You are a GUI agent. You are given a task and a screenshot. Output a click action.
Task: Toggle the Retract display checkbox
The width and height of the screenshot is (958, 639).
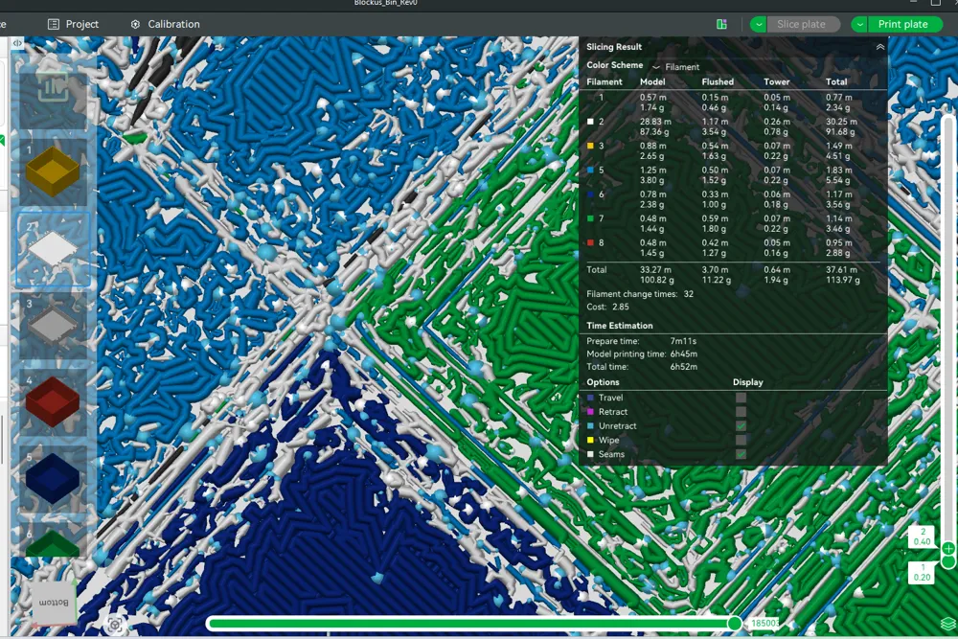point(741,412)
